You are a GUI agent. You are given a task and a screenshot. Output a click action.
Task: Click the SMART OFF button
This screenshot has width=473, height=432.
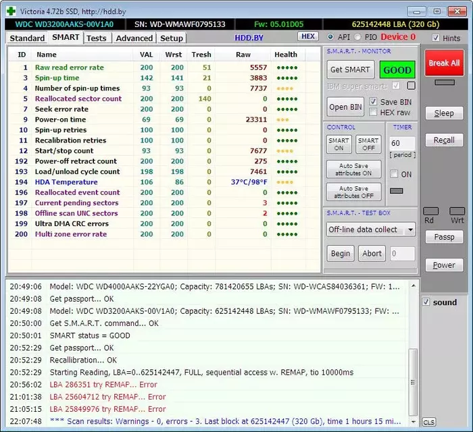368,144
